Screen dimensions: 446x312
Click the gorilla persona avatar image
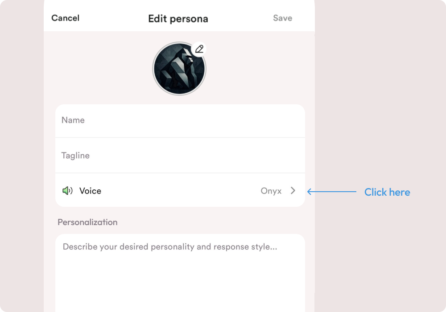tap(179, 69)
